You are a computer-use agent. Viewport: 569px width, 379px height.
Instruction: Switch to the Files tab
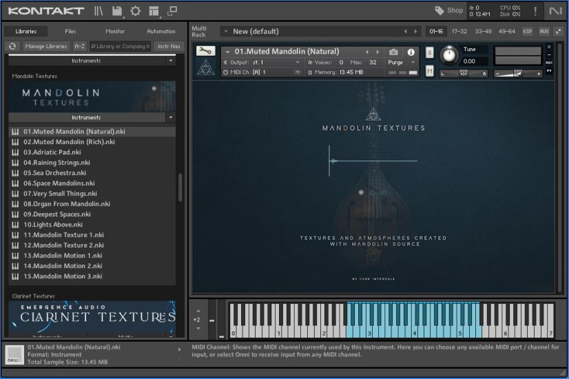tap(70, 31)
